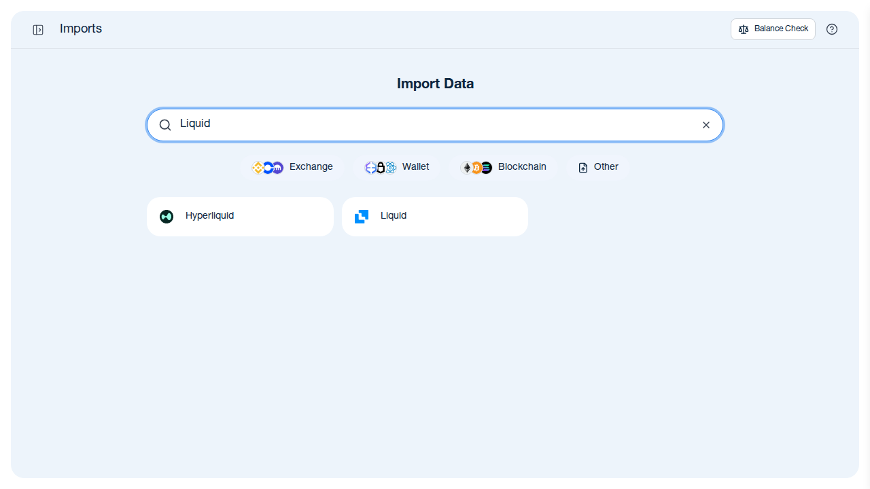870x489 pixels.
Task: Focus the search field containing Liquid
Action: click(x=435, y=125)
